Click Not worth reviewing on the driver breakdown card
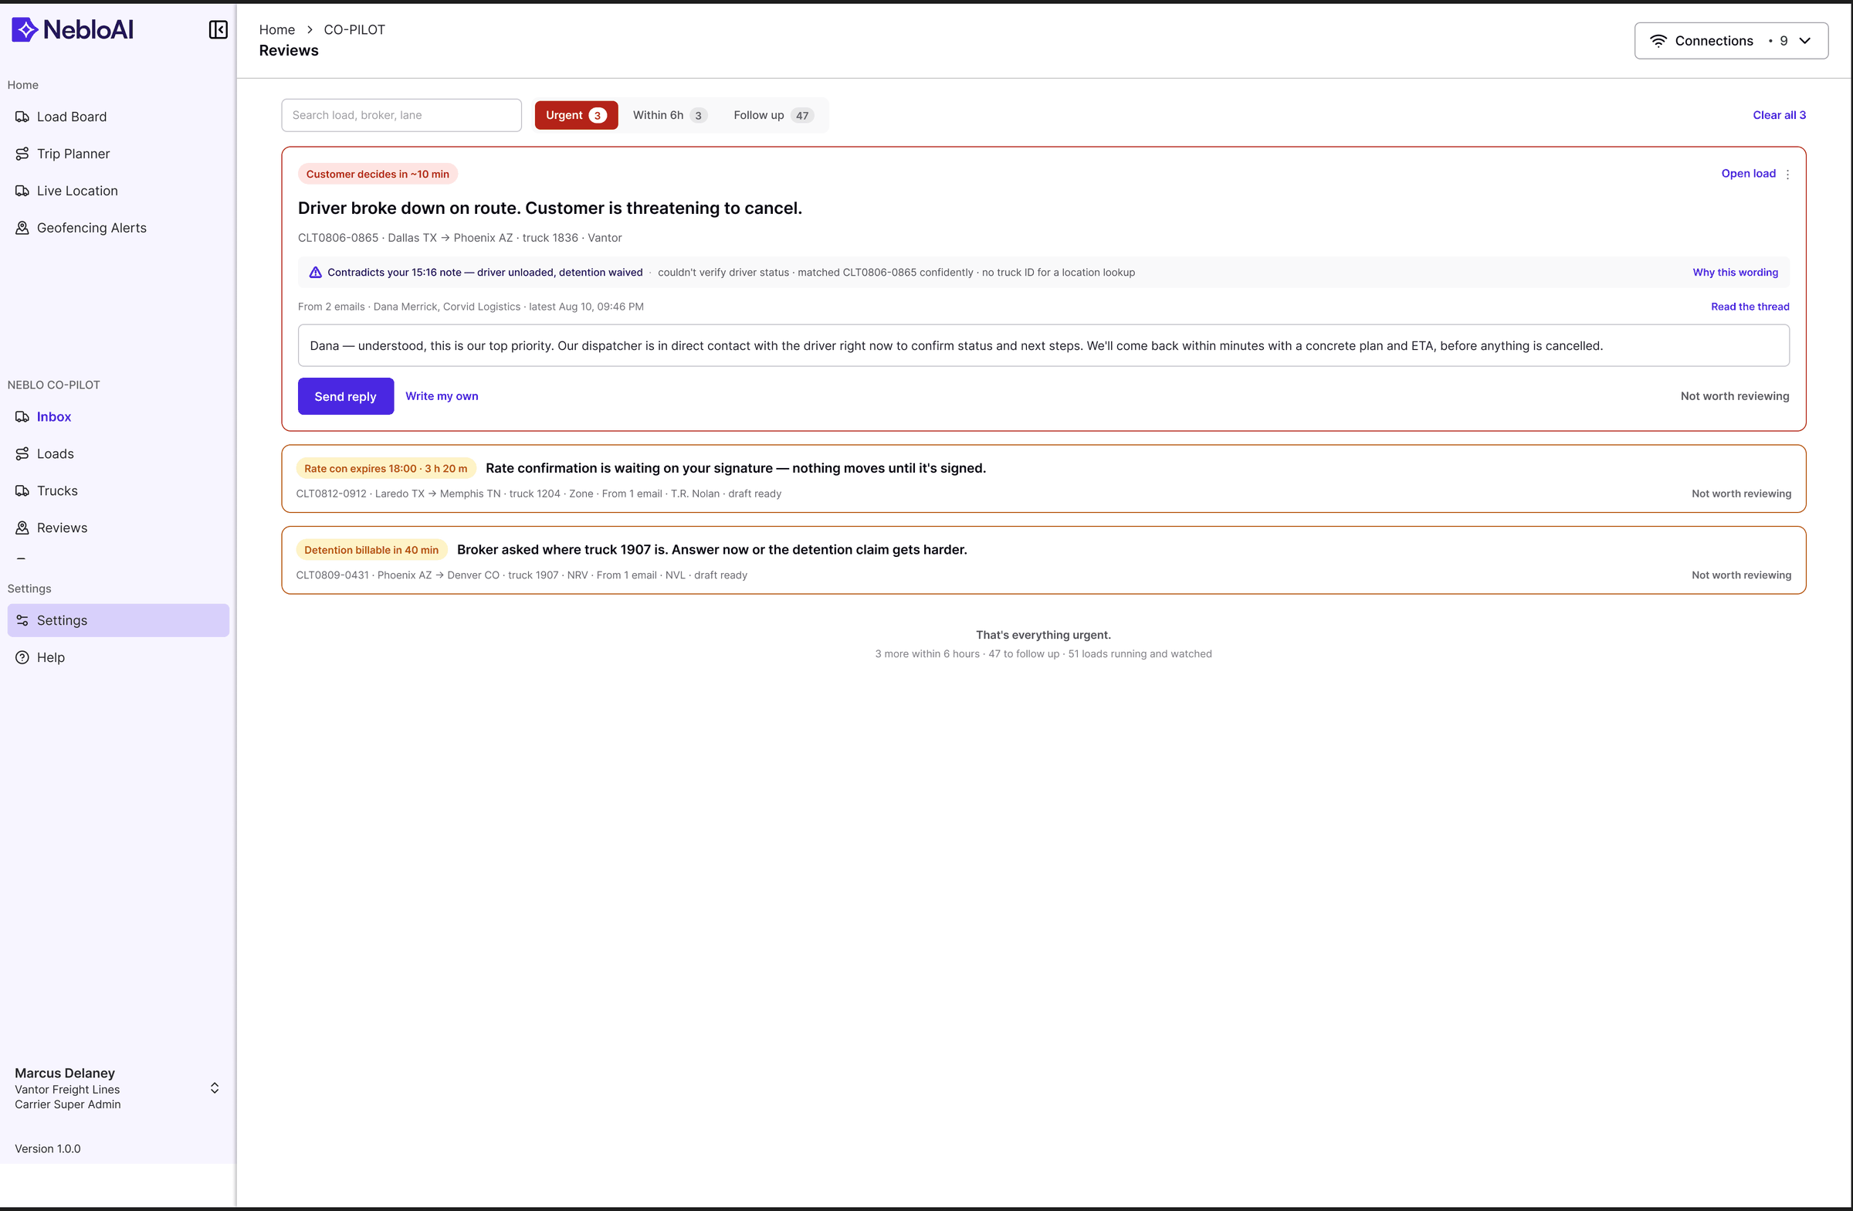This screenshot has width=1853, height=1211. tap(1734, 396)
